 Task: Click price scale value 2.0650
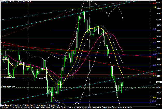pos(159,76)
